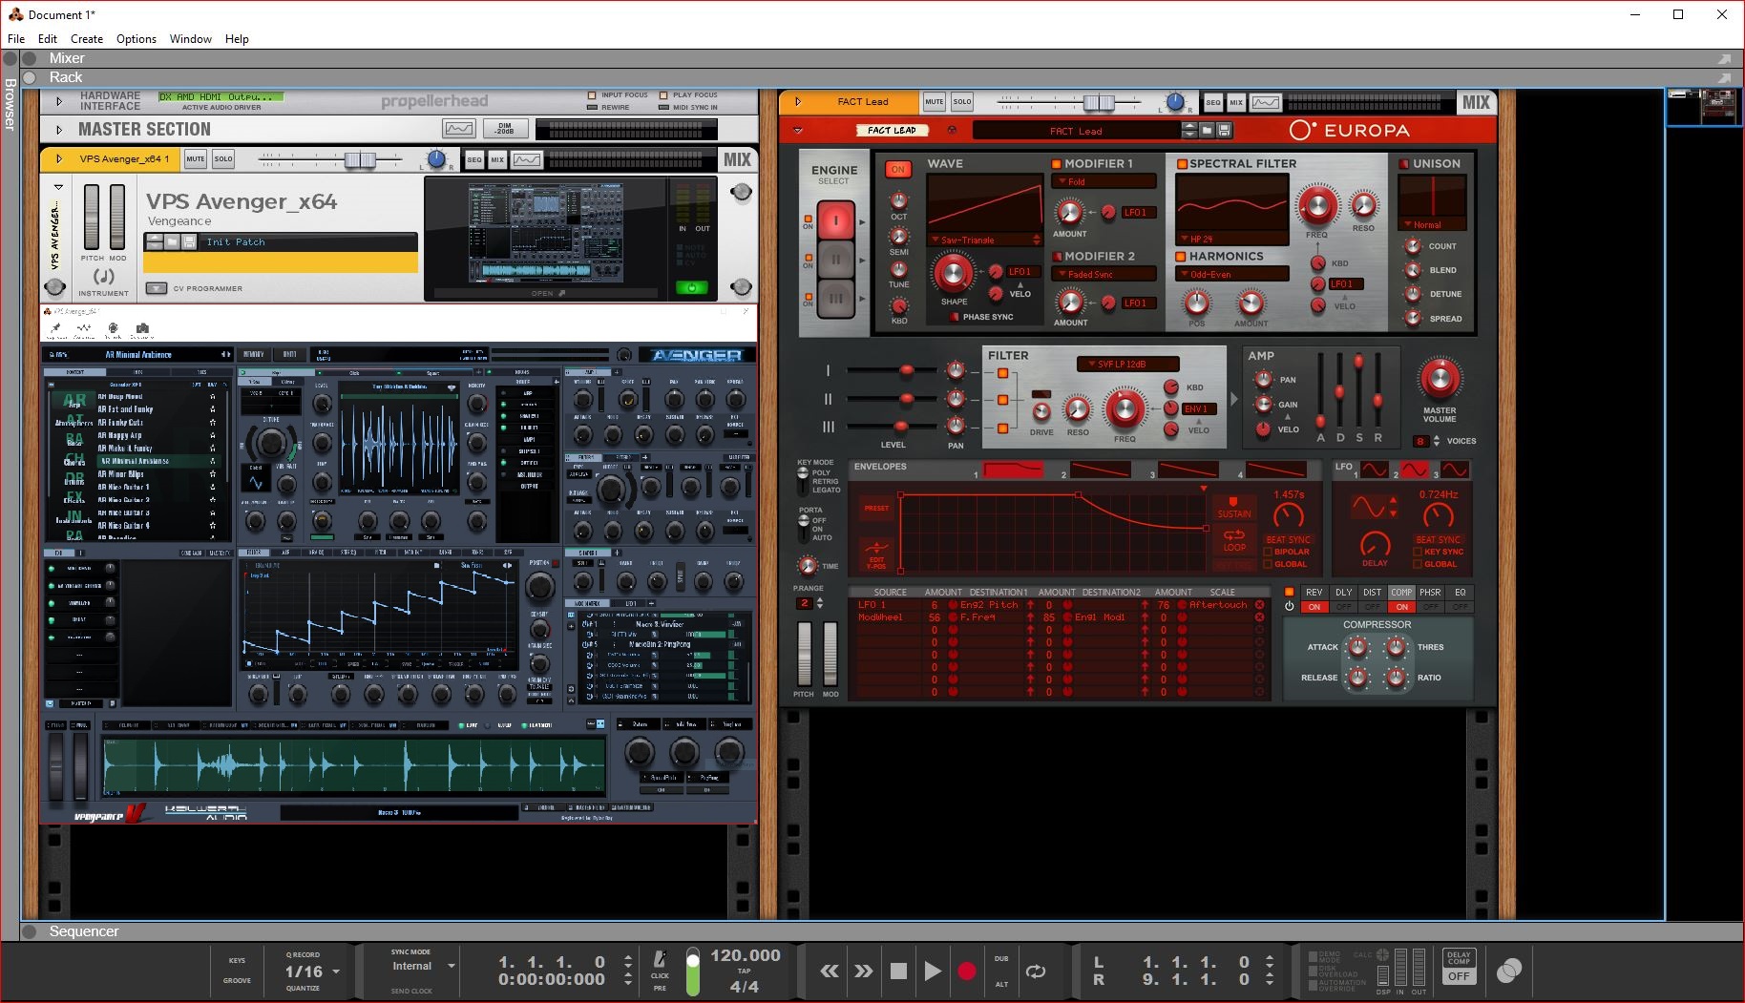The image size is (1745, 1003).
Task: Rewind the song position
Action: point(830,972)
